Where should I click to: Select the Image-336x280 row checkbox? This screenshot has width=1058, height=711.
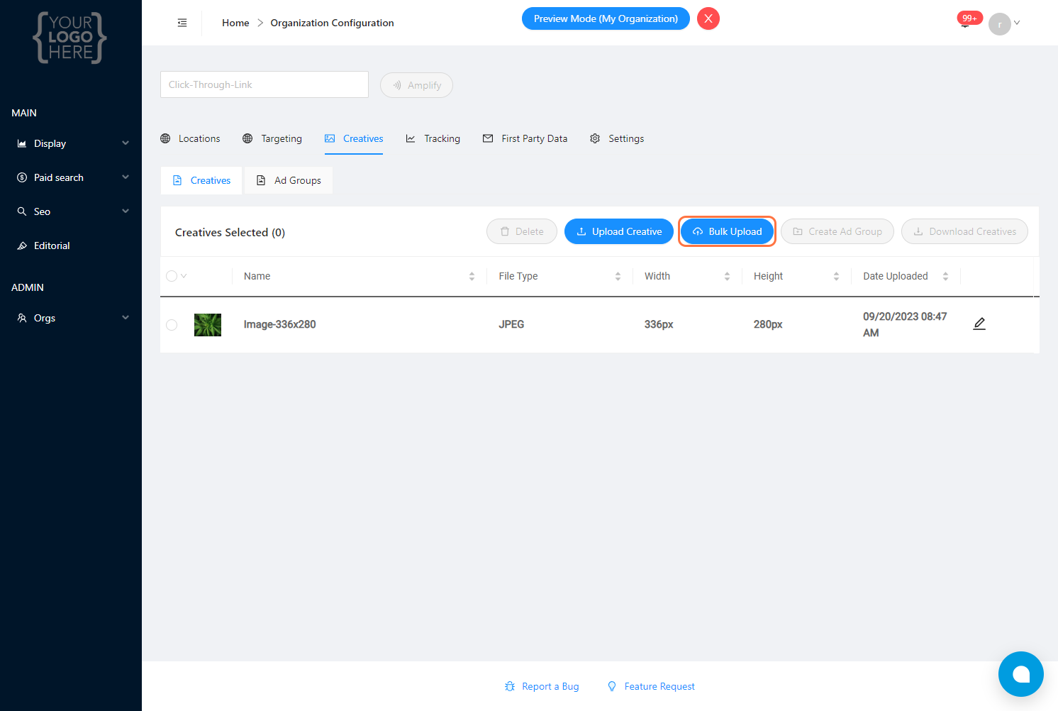point(172,325)
